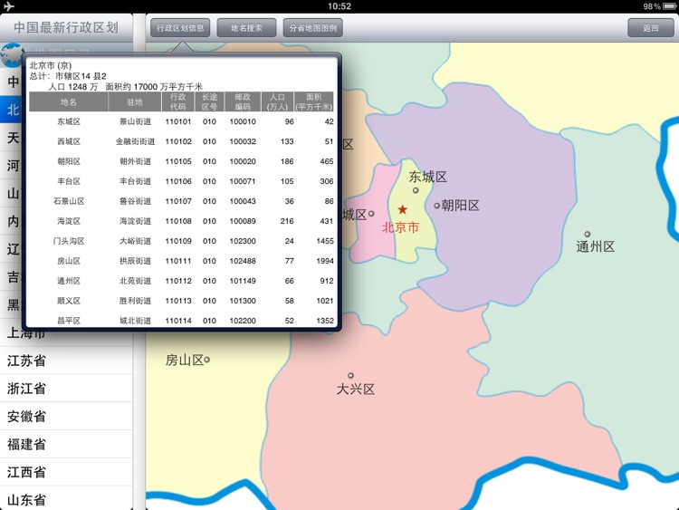Click the 朝阳区 label on map

pyautogui.click(x=460, y=206)
